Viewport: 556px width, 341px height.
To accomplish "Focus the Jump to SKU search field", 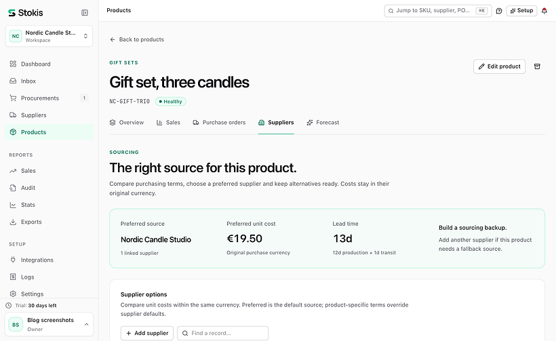I will [x=437, y=11].
